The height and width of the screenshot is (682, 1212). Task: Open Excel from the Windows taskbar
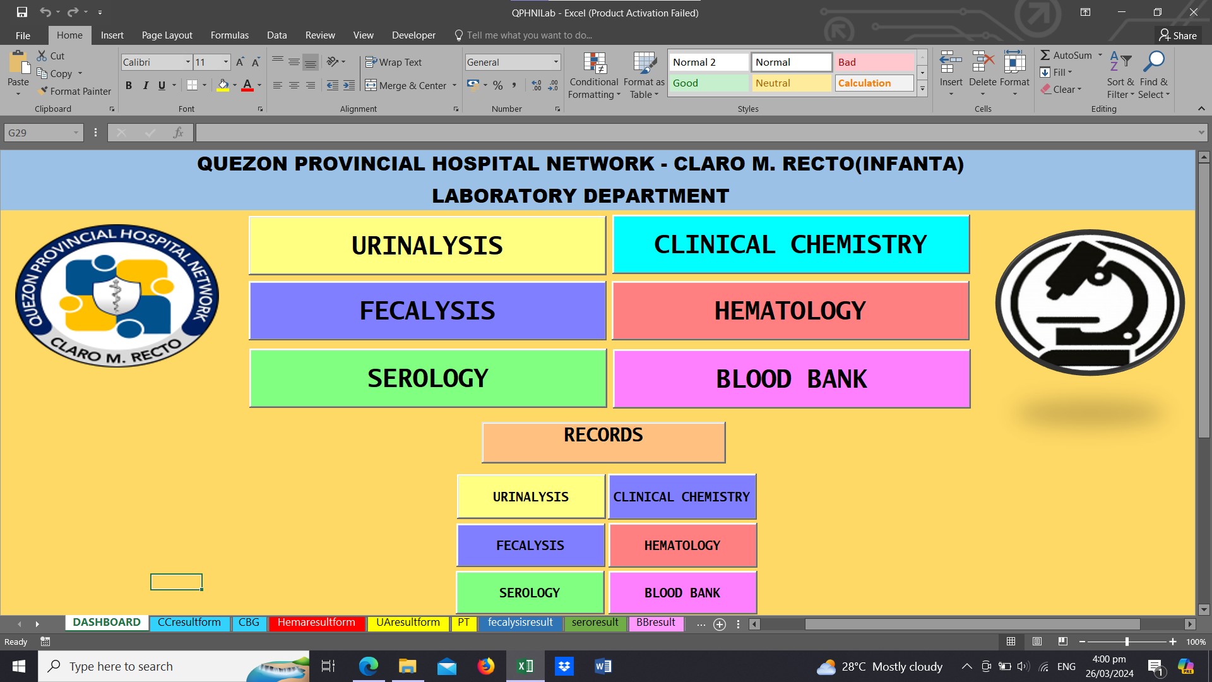coord(525,666)
